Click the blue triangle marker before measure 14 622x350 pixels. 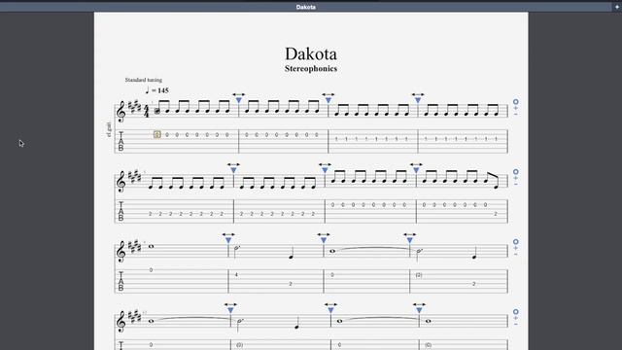click(x=231, y=310)
